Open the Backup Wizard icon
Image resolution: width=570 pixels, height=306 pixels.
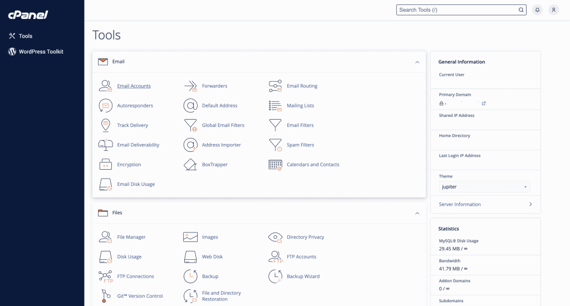tap(275, 276)
